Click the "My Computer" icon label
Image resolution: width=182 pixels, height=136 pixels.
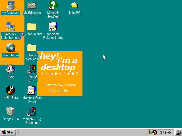[11, 13]
